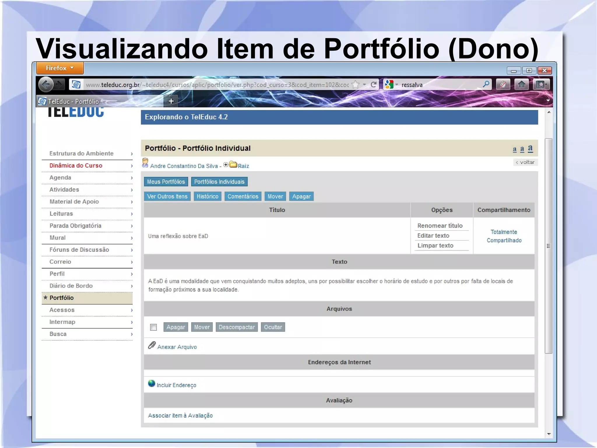This screenshot has height=448, width=597.
Task: Click the Ocultar button
Action: coord(273,327)
